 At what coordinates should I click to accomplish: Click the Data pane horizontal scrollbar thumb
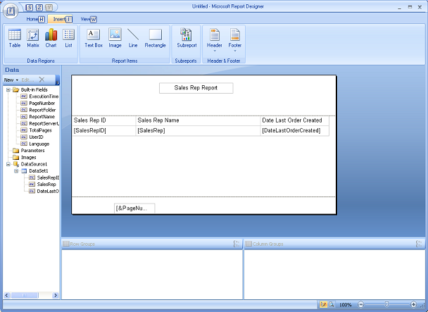[25, 295]
